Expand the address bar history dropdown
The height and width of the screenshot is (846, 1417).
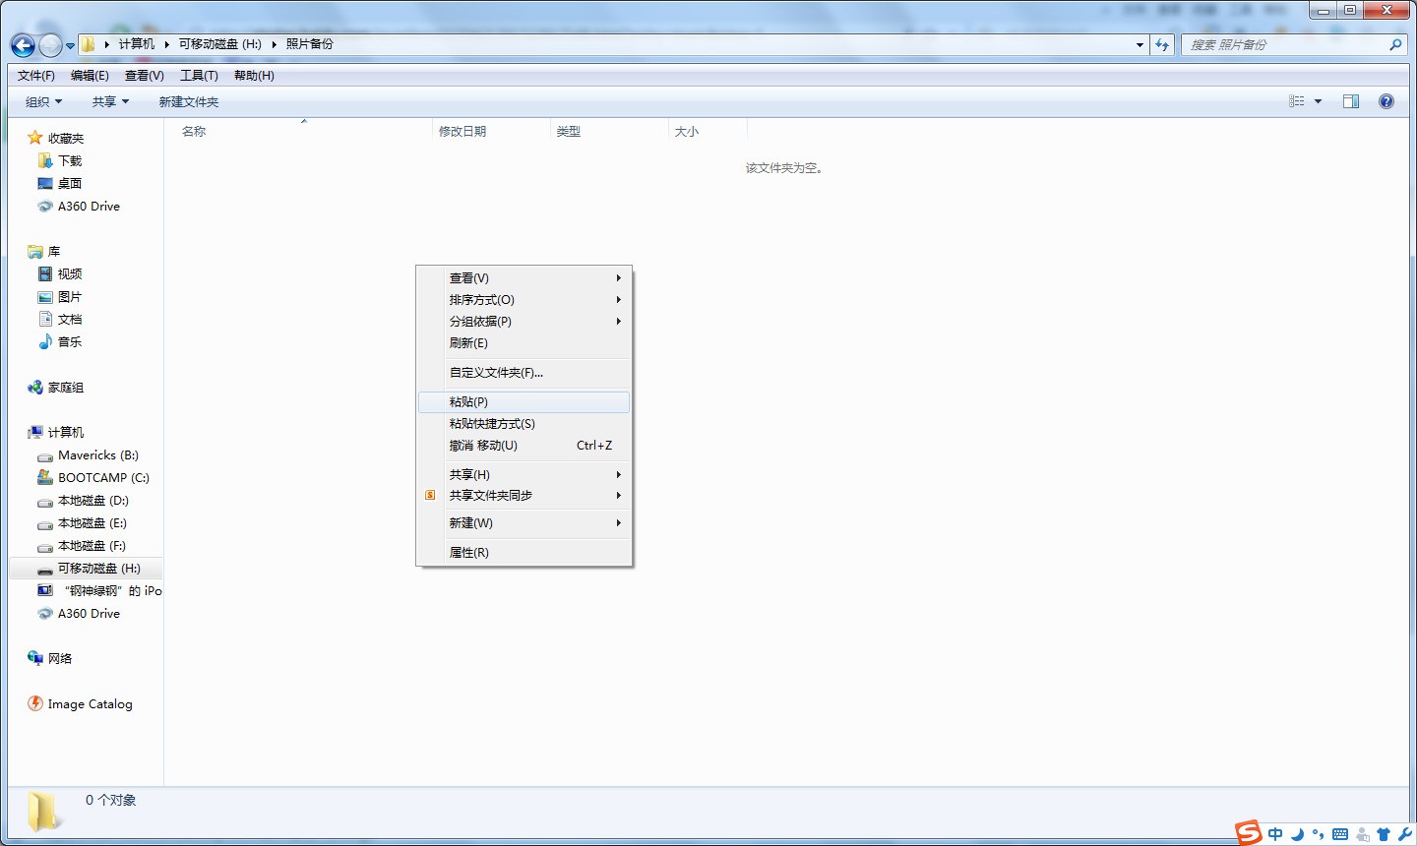(1140, 44)
